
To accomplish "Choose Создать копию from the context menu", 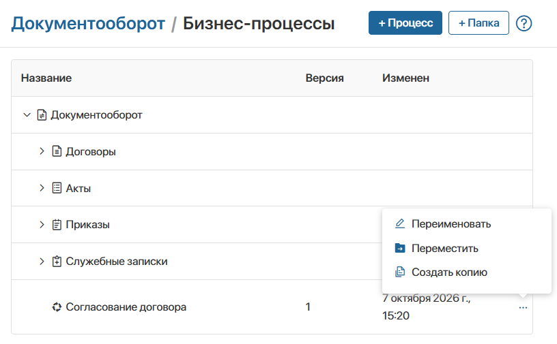I will tap(449, 272).
